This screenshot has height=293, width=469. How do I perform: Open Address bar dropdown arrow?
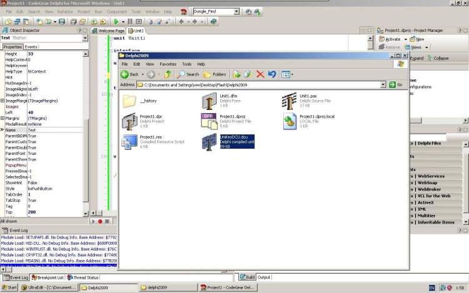coord(383,85)
